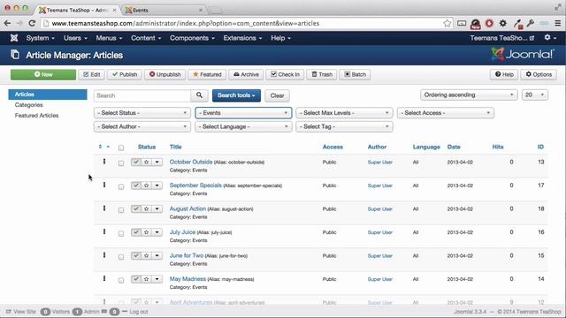Screen dimensions: 566x318
Task: Switch to the Events browser tab
Action: point(164,10)
